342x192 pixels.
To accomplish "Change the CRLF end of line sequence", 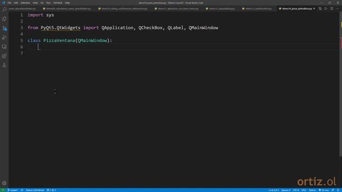I will pyautogui.click(x=304, y=190).
